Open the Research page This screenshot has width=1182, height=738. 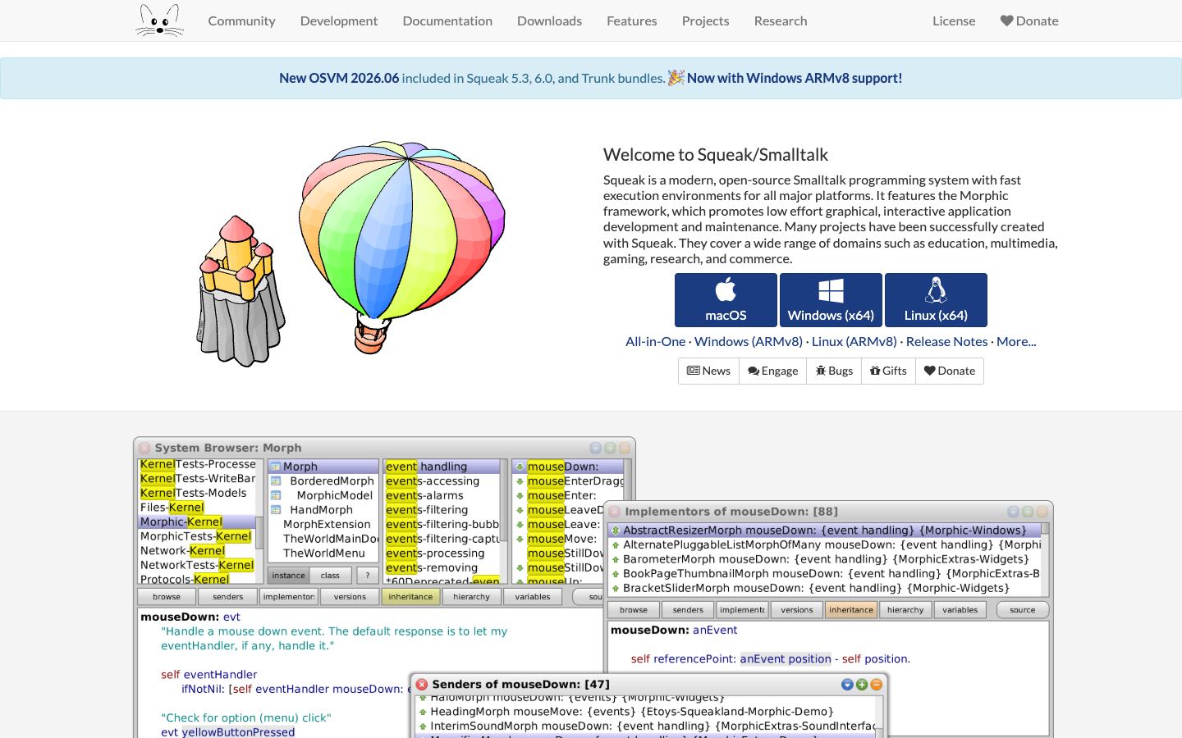781,20
